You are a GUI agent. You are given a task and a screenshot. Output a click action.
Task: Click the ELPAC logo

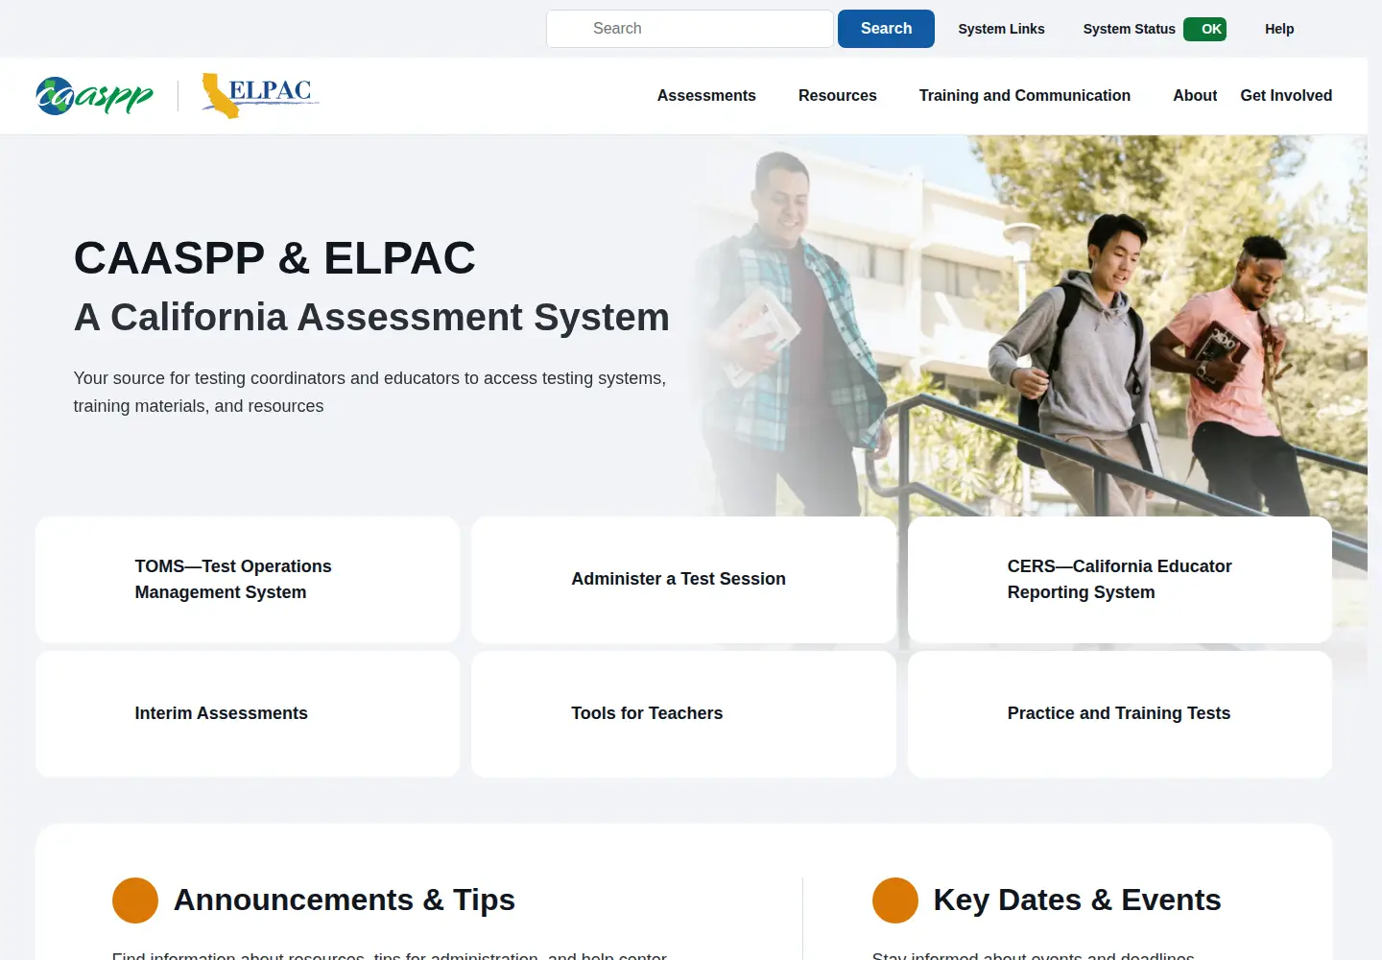260,96
